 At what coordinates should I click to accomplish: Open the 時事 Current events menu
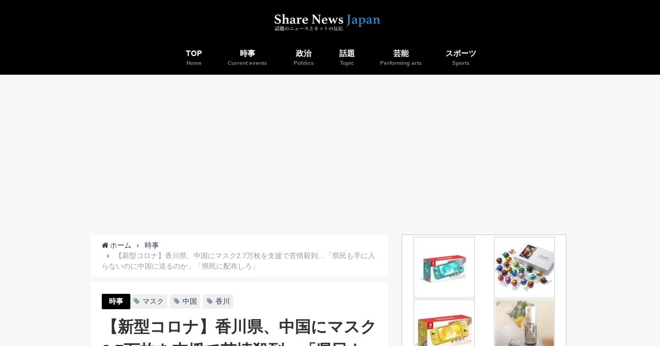pyautogui.click(x=248, y=58)
